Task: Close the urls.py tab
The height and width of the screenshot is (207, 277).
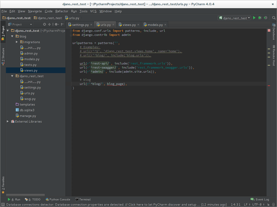Action: point(113,25)
